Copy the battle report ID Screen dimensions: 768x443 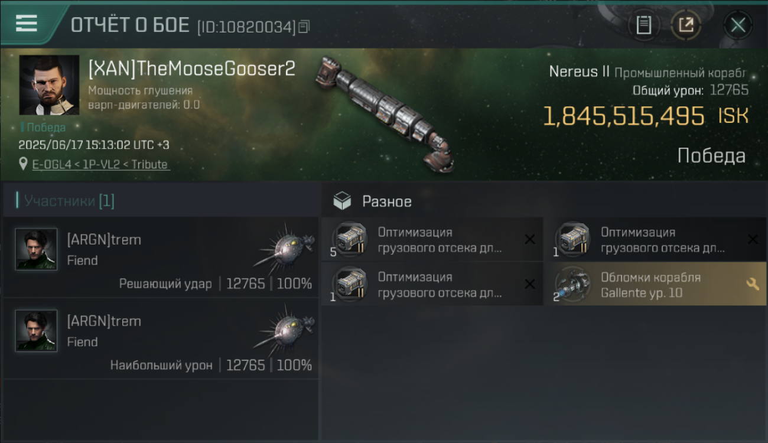pos(304,27)
